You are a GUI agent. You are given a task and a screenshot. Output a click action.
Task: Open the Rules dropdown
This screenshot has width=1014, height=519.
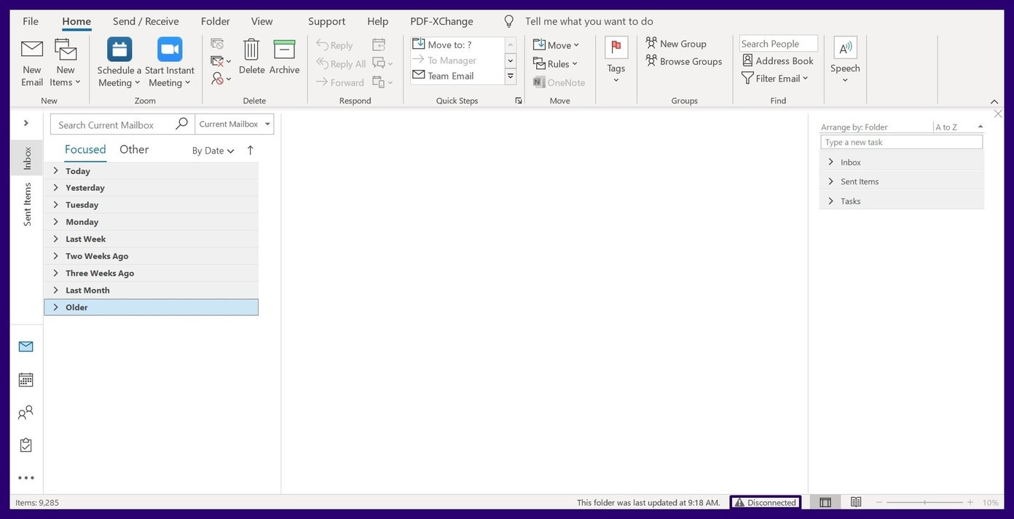[x=555, y=64]
